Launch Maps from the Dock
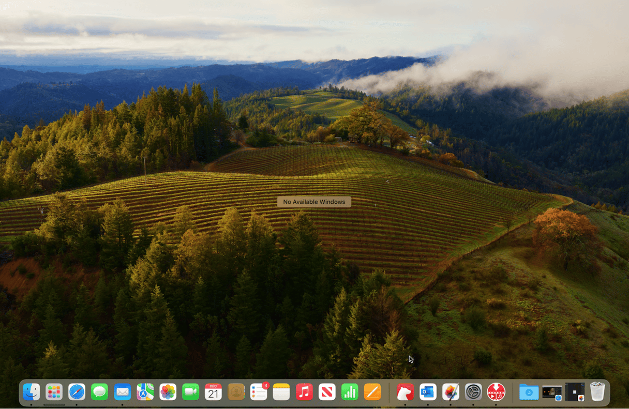 click(x=145, y=392)
